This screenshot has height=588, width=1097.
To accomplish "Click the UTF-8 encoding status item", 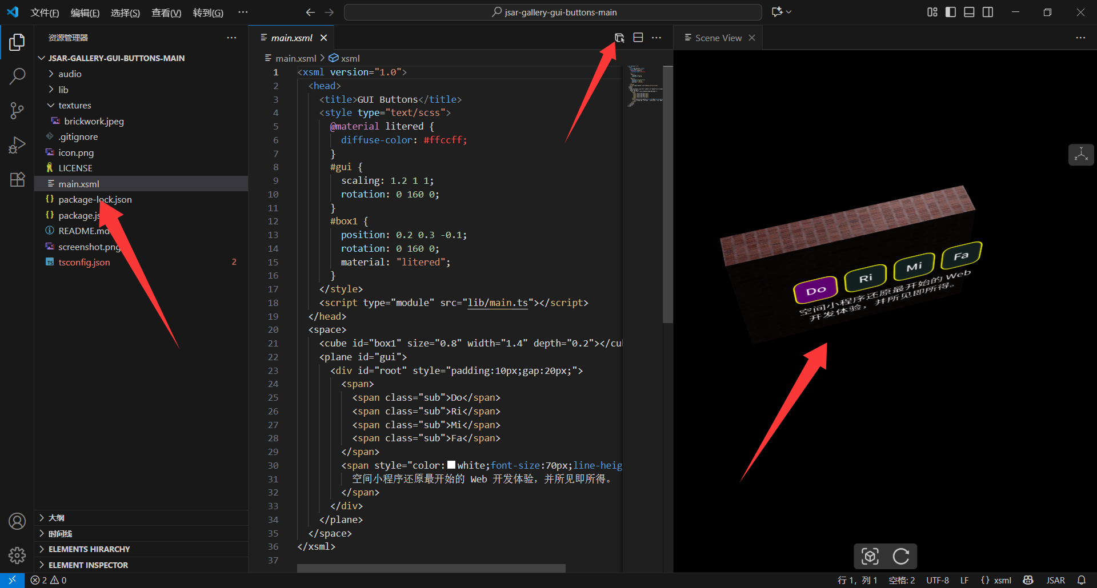I will click(x=938, y=580).
